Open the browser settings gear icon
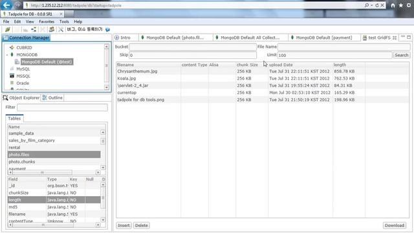The image size is (414, 233). (409, 5)
